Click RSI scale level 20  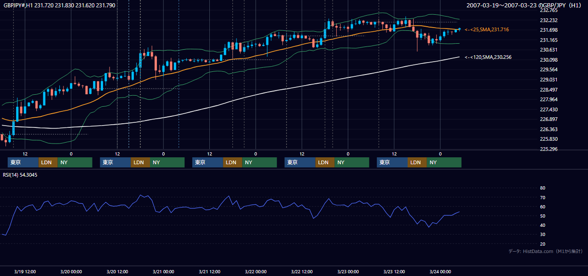coord(542,244)
